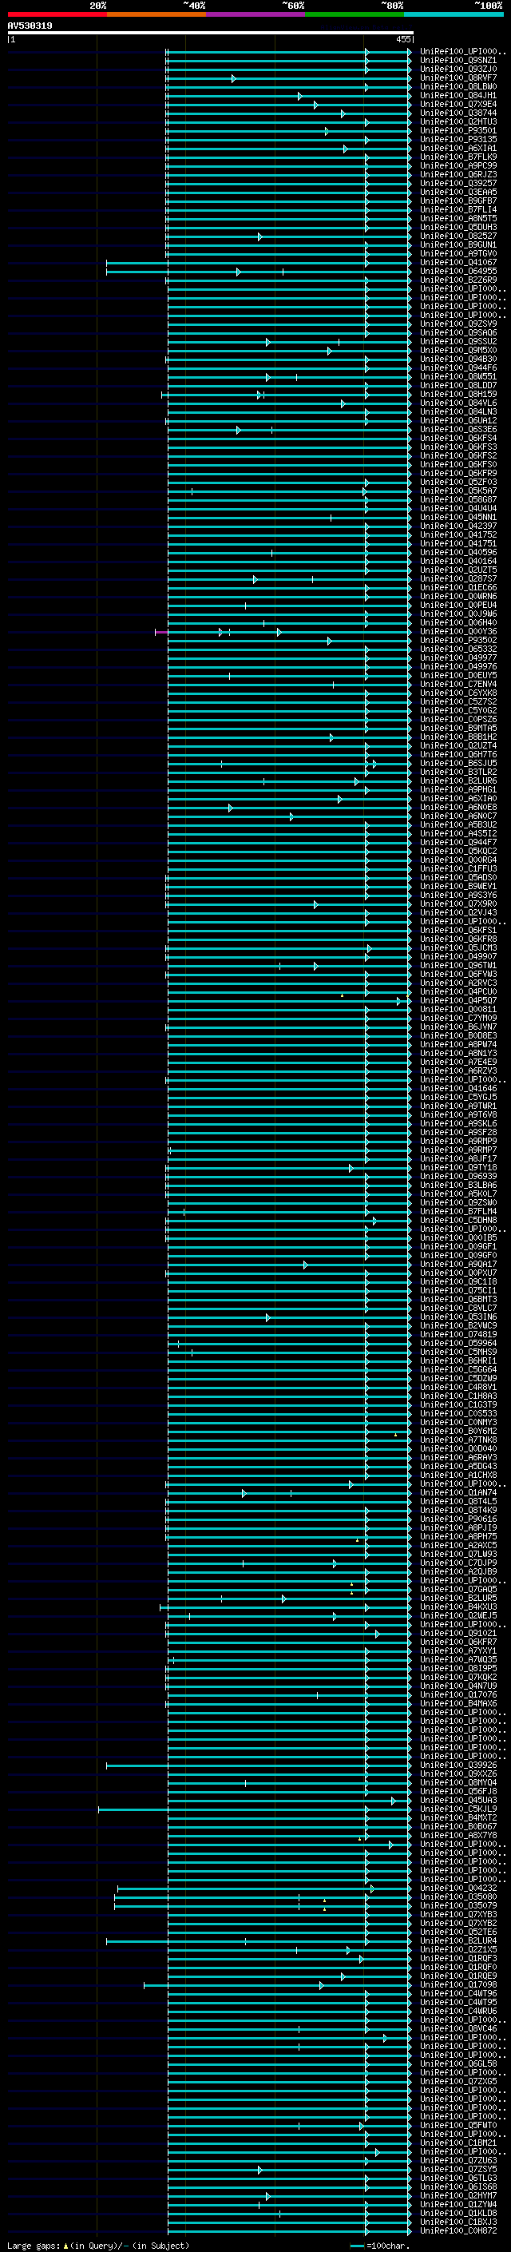Click the UniRef100_Q9SSU2 label

458,342
